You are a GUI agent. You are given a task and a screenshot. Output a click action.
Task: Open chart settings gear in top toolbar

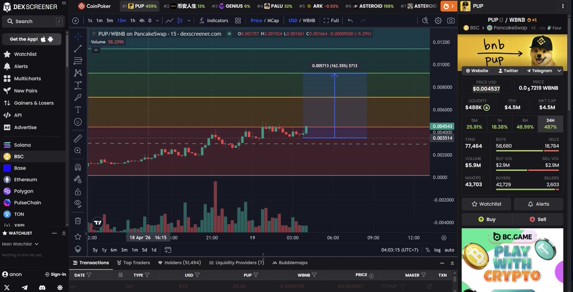(x=438, y=21)
